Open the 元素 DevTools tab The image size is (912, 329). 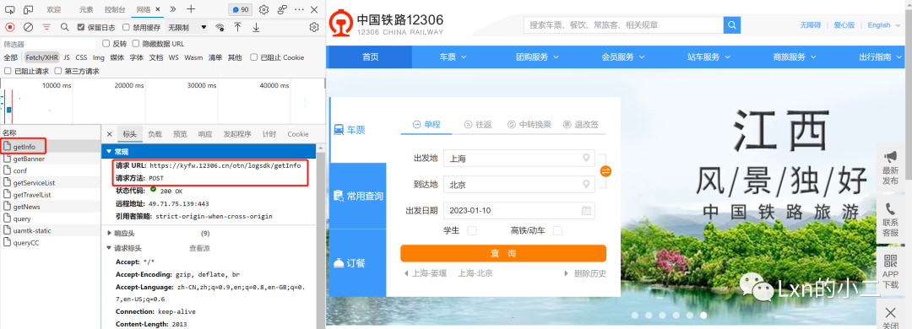86,10
